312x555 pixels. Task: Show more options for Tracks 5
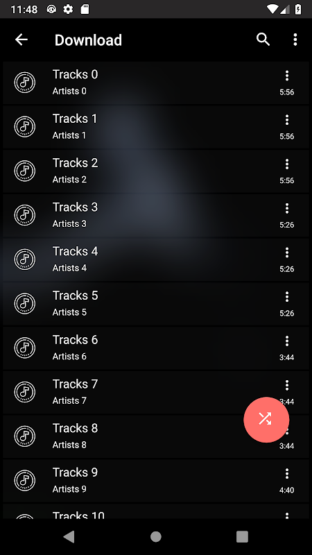coord(287,297)
